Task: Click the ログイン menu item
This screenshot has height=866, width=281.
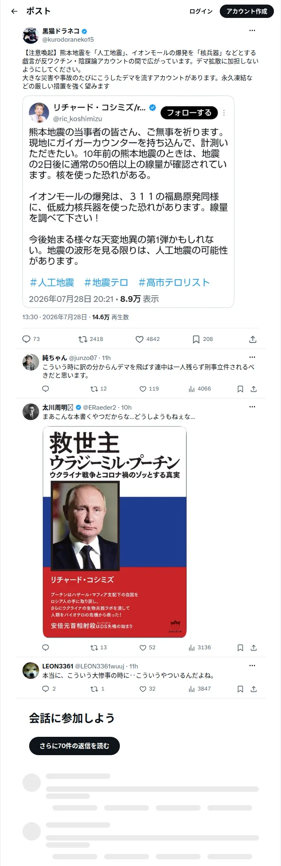Action: tap(201, 11)
